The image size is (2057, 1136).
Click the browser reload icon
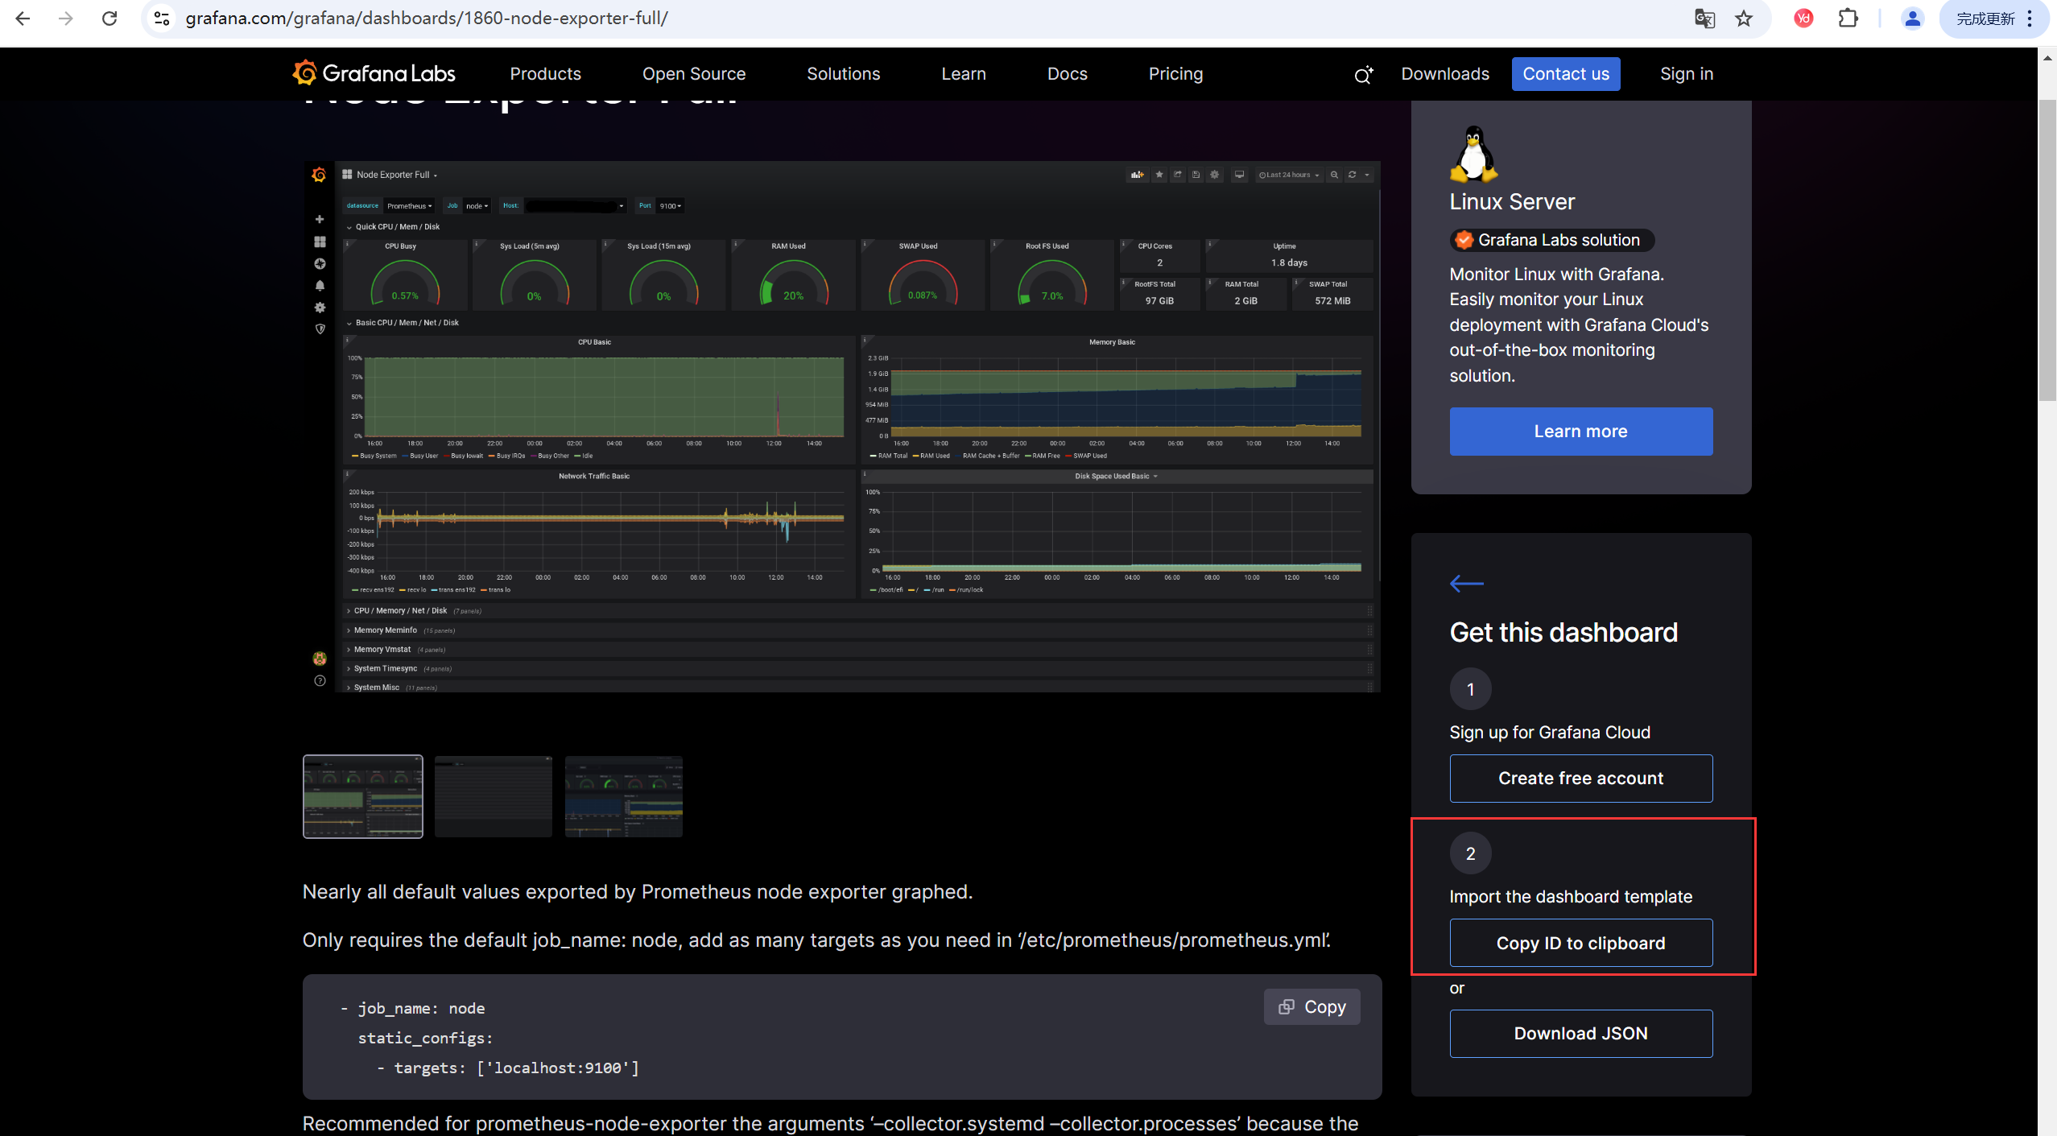click(x=109, y=18)
